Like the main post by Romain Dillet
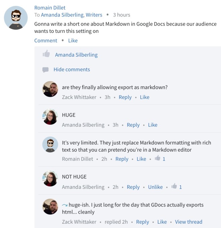221x228 pixels. pos(73,41)
